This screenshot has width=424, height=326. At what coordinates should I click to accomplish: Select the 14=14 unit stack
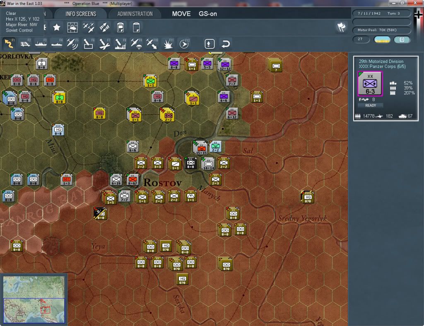pos(208,164)
